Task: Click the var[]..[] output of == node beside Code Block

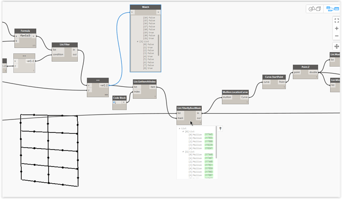Action: [104, 85]
